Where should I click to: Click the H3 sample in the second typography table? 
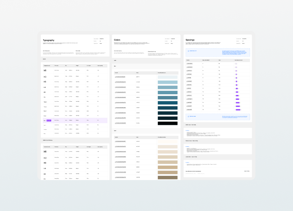click(45, 163)
